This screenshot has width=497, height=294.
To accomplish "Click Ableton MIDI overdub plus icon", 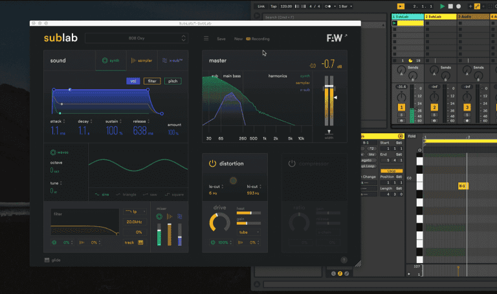I will [470, 6].
